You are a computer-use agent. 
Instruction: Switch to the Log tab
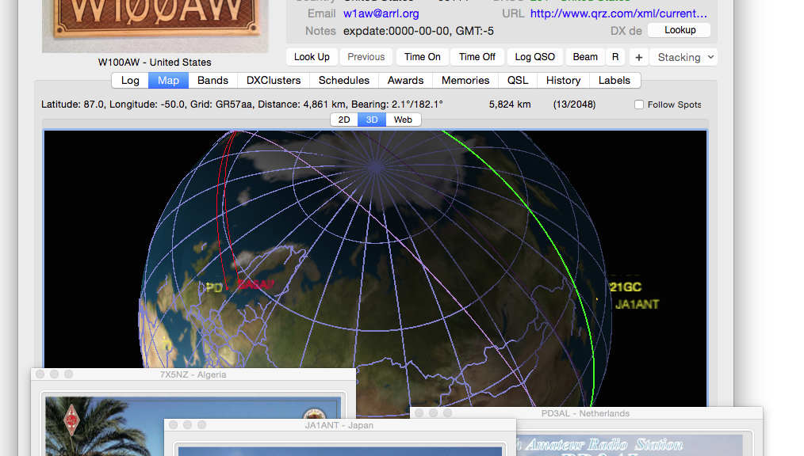[x=130, y=80]
